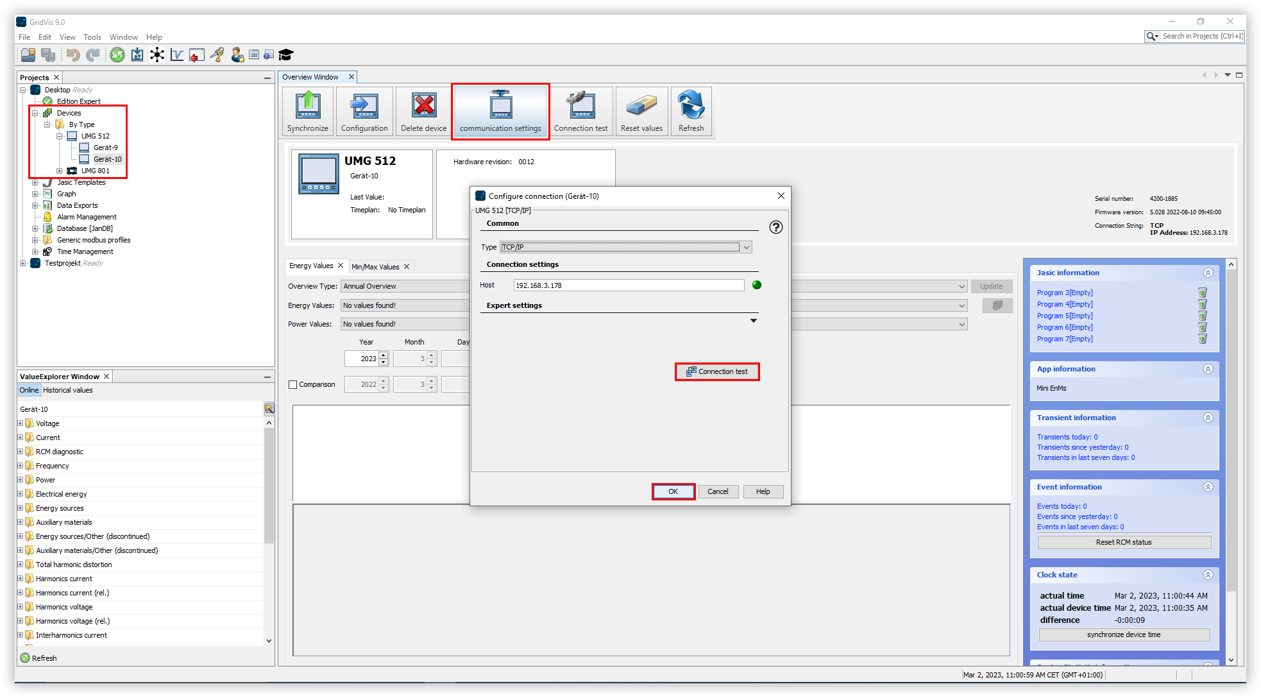Run Connection test from the toolbar
Image resolution: width=1261 pixels, height=698 pixels.
tap(580, 110)
